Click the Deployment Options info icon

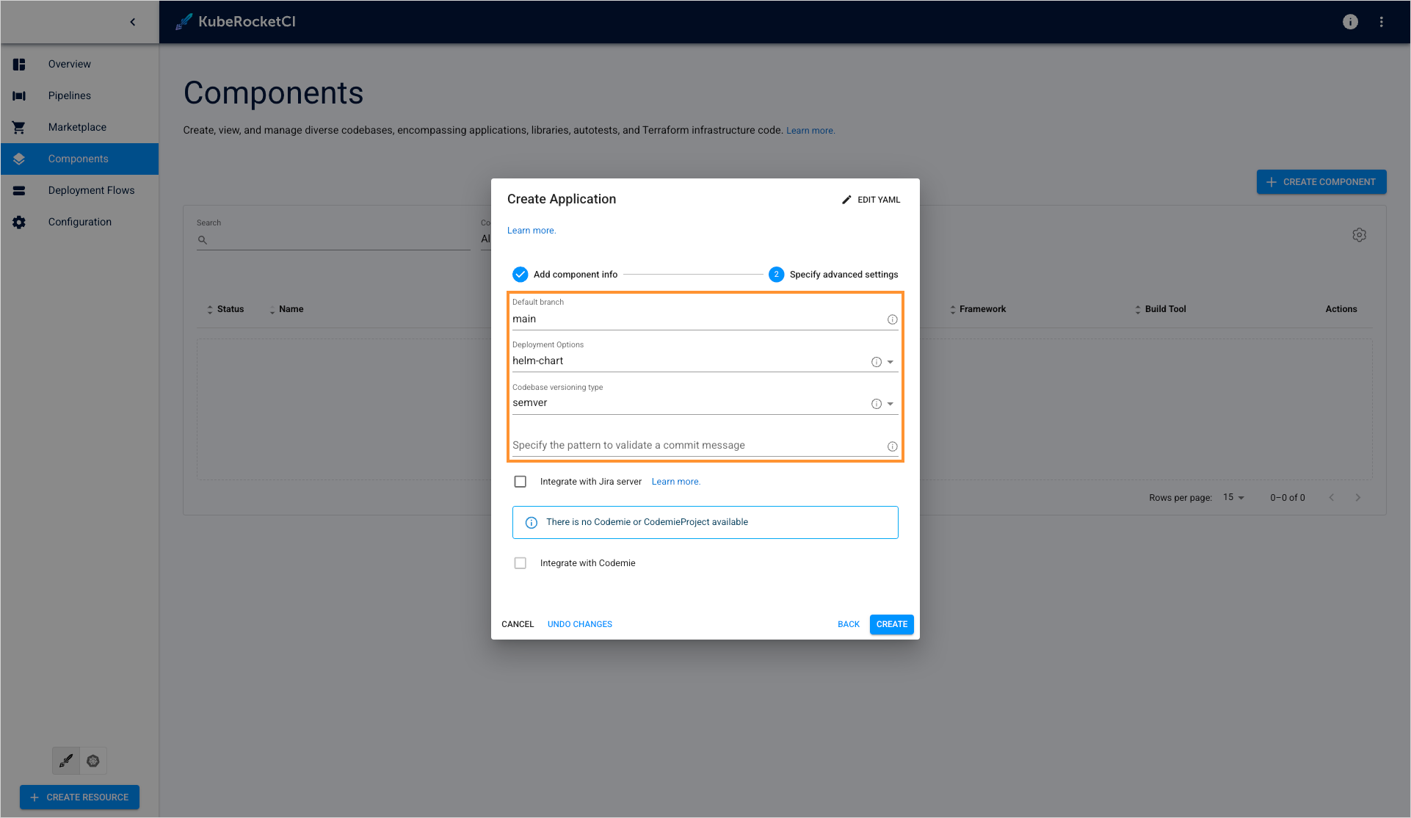point(876,362)
